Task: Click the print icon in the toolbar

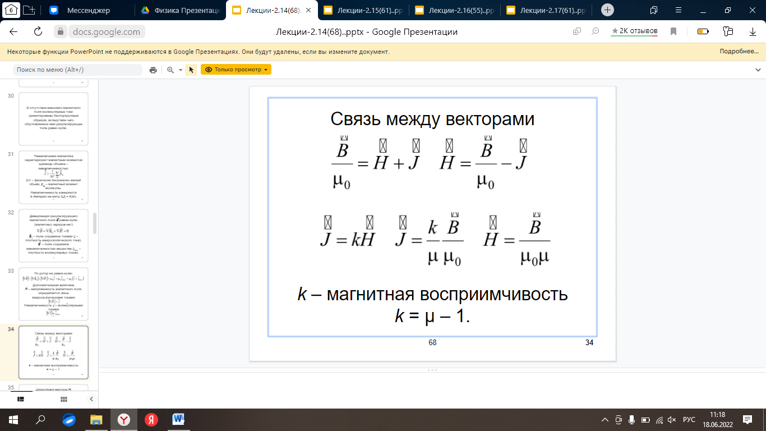Action: [x=153, y=70]
